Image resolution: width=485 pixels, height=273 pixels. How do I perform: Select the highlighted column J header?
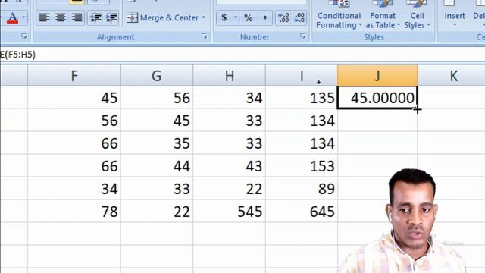point(377,75)
